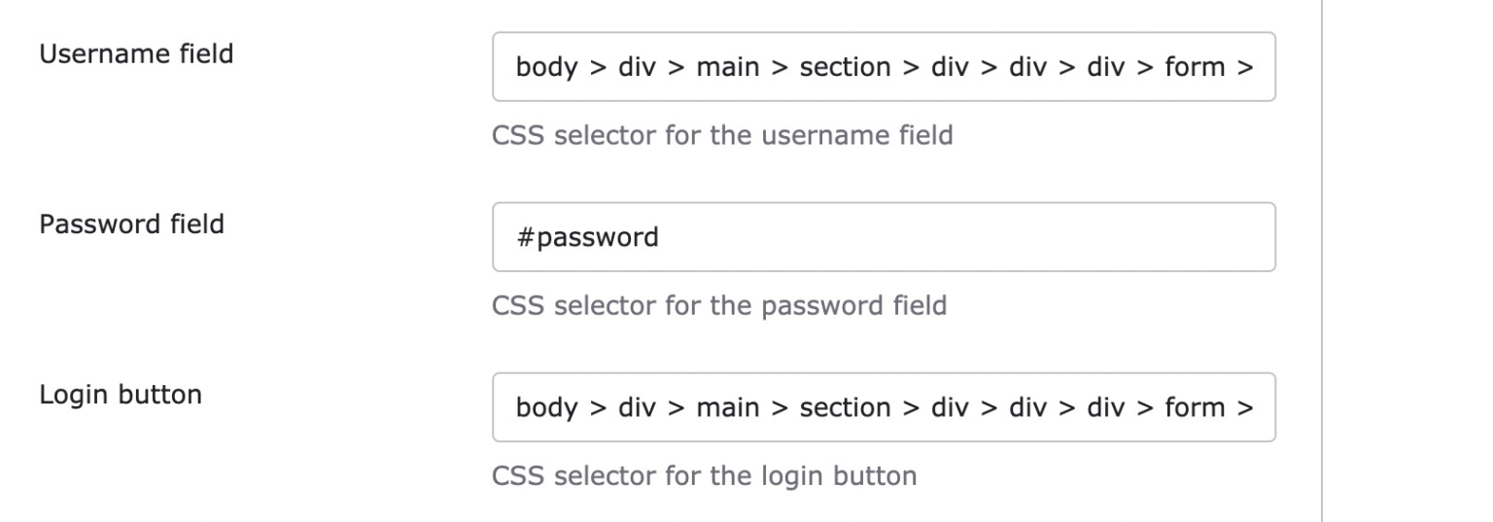Click the help text "CSS selector for the password field"
This screenshot has width=1493, height=522.
[x=719, y=307]
